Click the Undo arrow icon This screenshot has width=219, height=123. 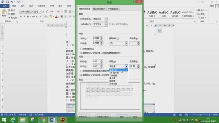pos(12,2)
